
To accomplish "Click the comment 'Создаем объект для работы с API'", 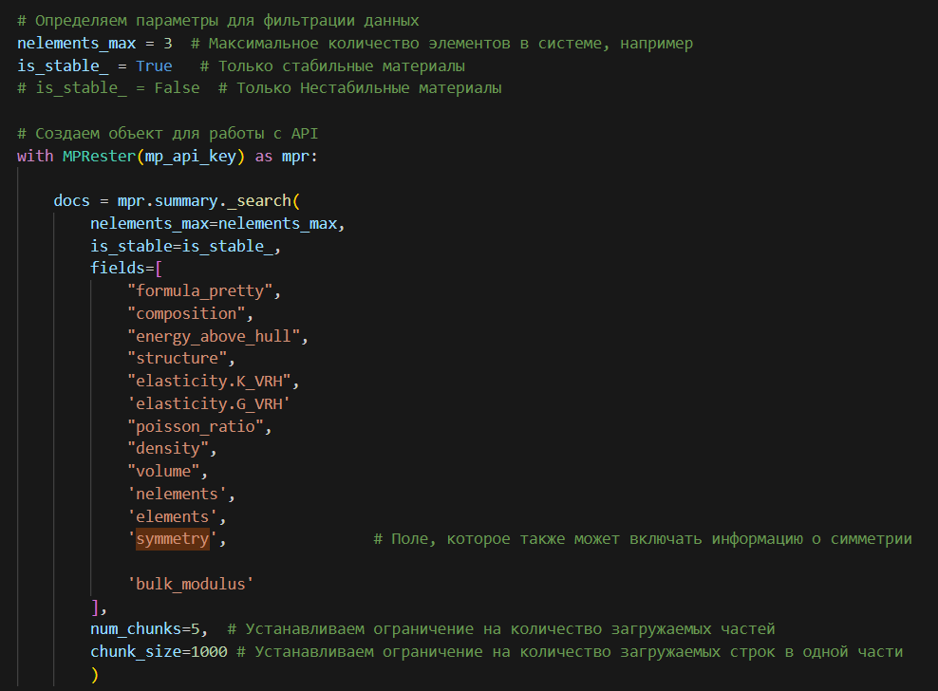I will (167, 134).
